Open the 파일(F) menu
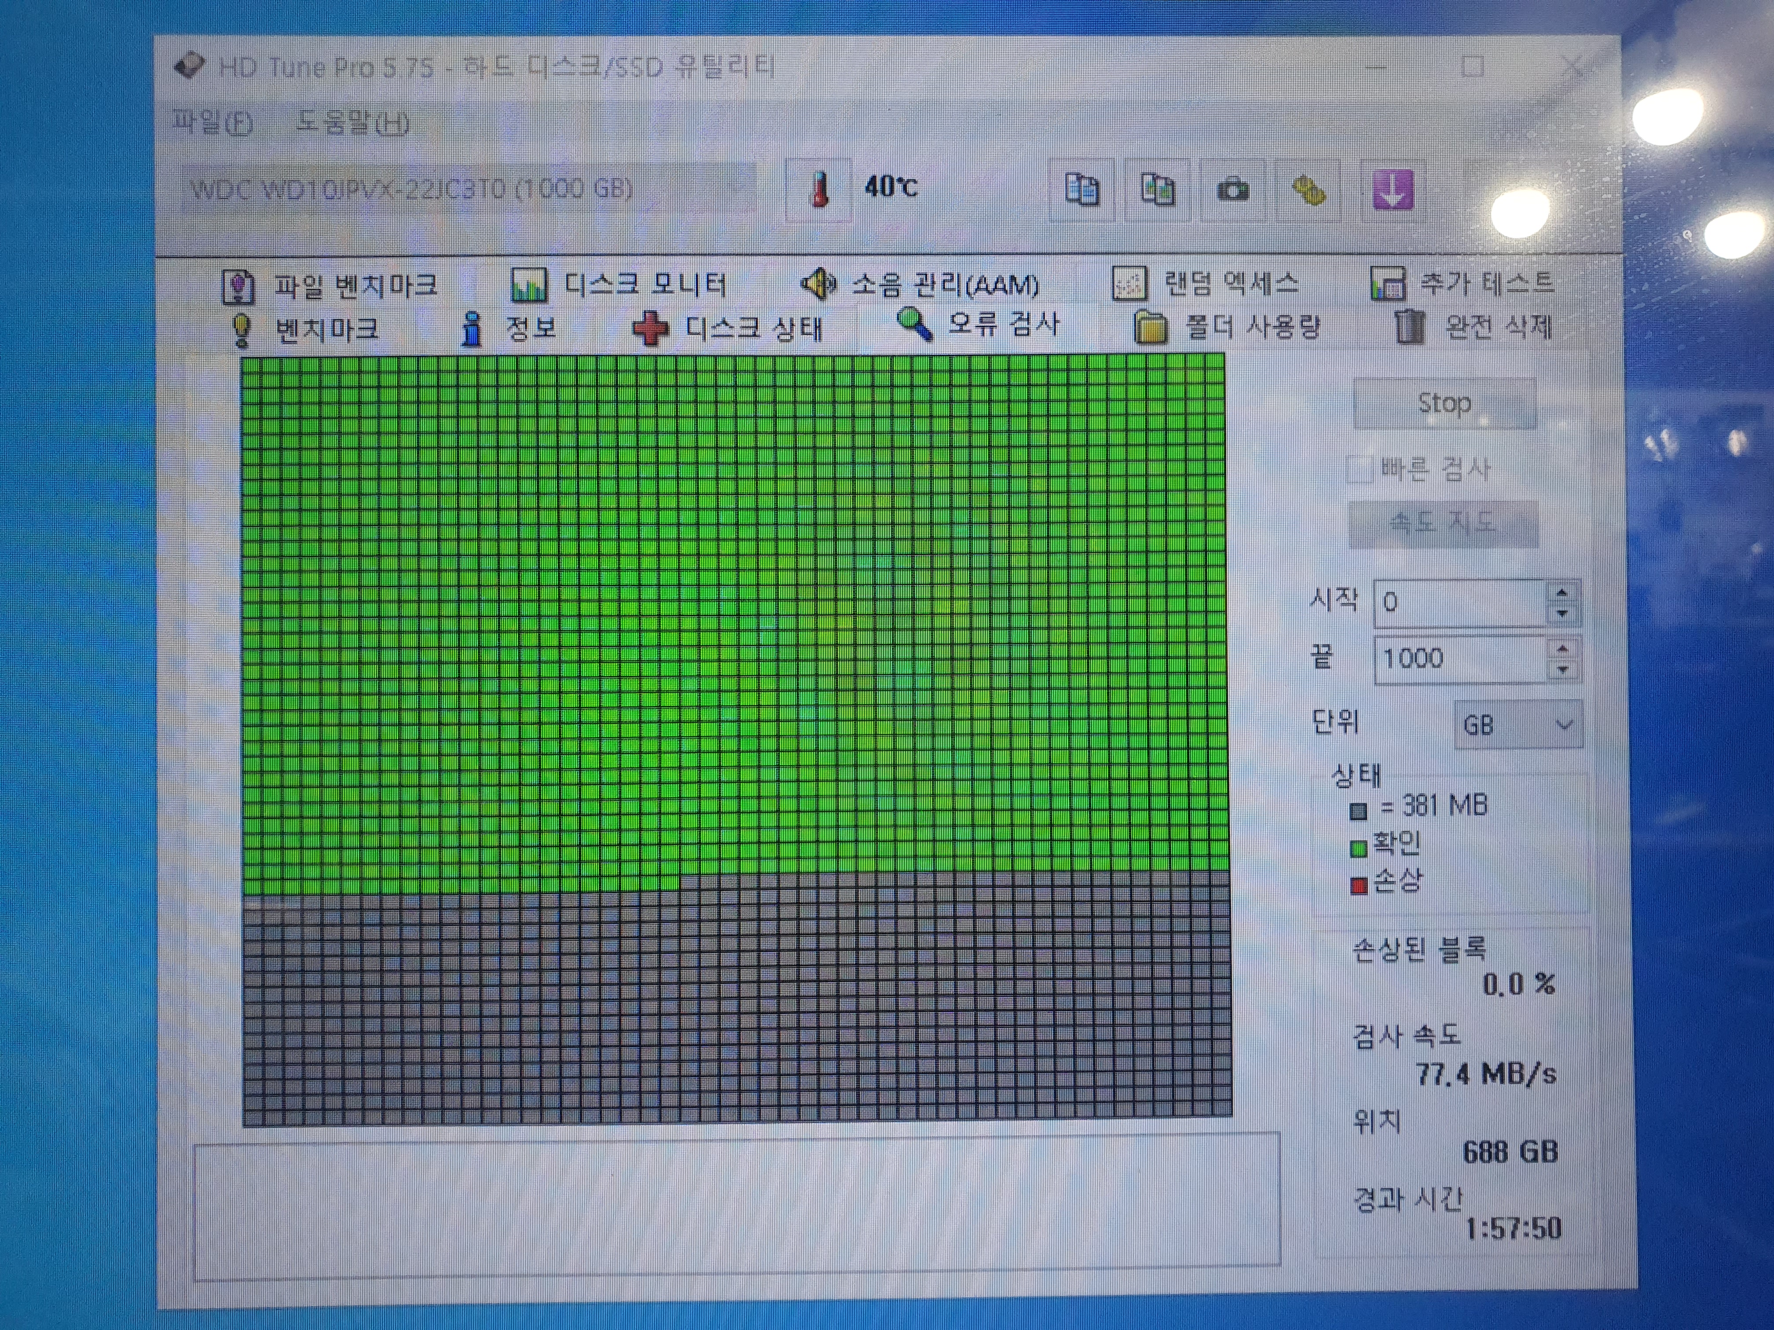The height and width of the screenshot is (1330, 1774). [x=213, y=123]
